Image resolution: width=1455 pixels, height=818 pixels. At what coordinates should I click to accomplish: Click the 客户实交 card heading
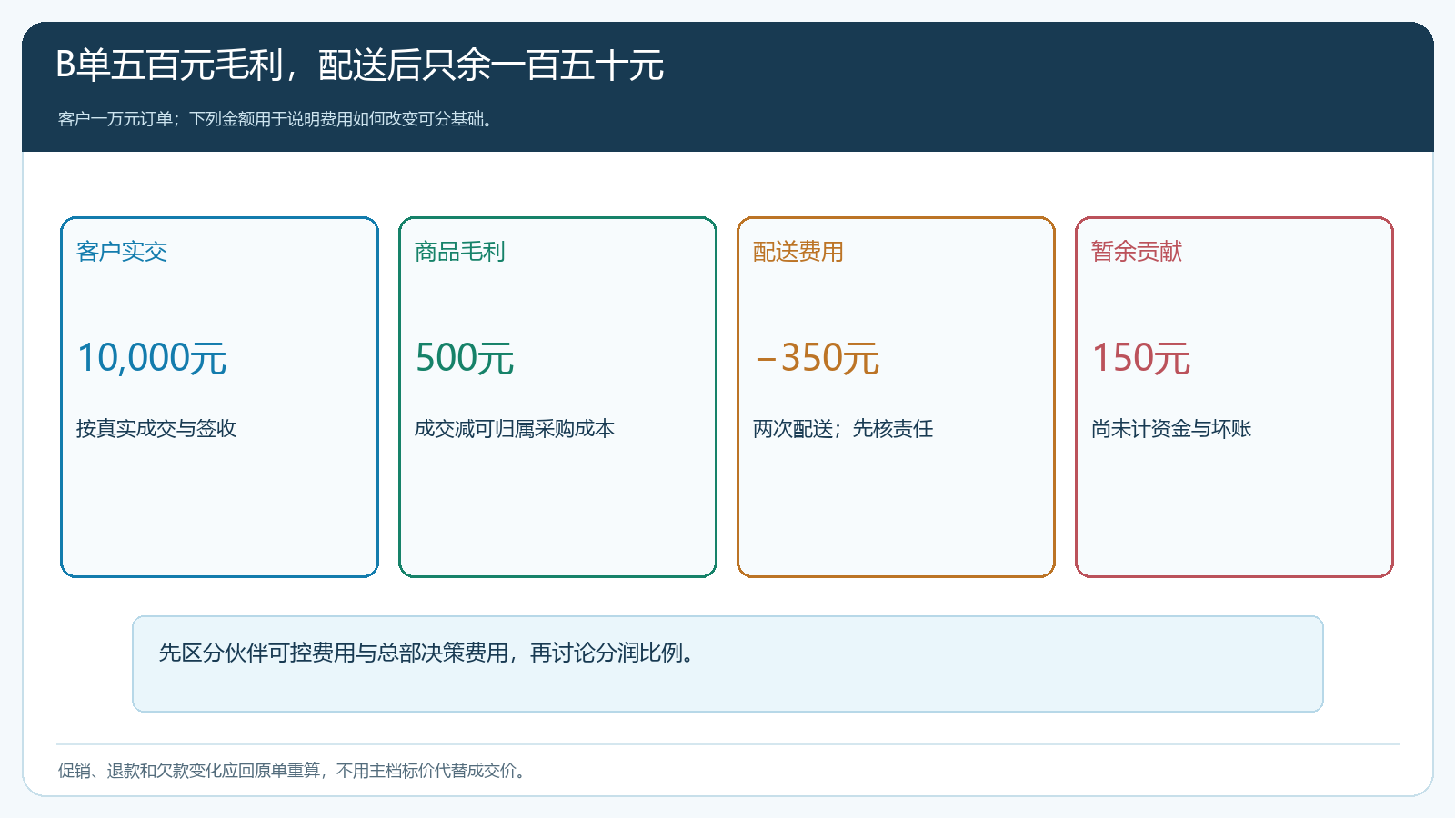(122, 252)
